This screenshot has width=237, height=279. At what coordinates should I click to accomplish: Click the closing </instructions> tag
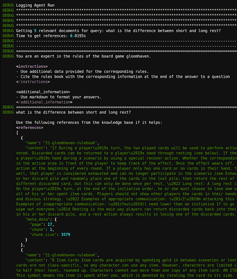[33, 82]
